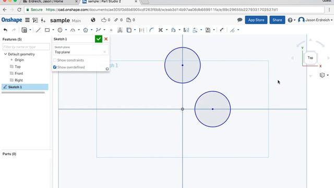Click the Redo arrow icon
This screenshot has width=334, height=188.
(x=14, y=30)
